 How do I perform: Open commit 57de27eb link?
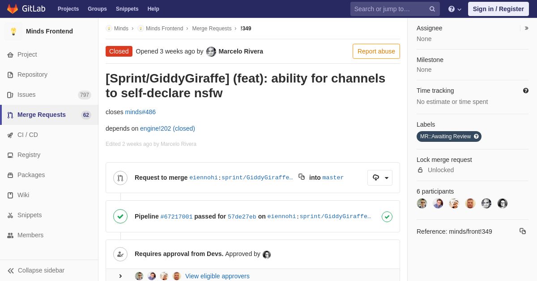[x=242, y=217]
